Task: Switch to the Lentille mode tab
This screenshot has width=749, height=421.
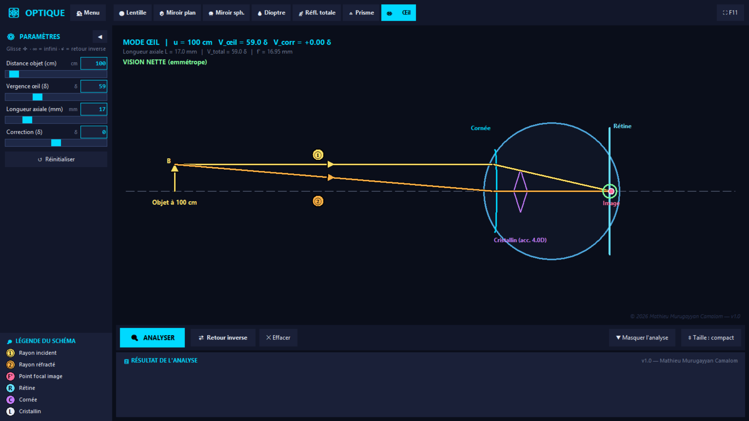Action: pyautogui.click(x=133, y=13)
